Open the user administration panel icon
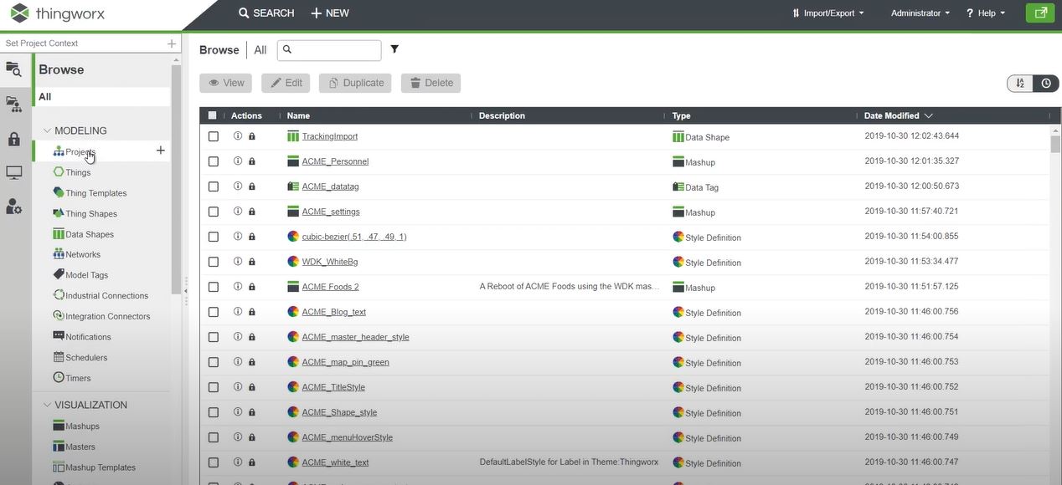The height and width of the screenshot is (485, 1062). click(13, 206)
